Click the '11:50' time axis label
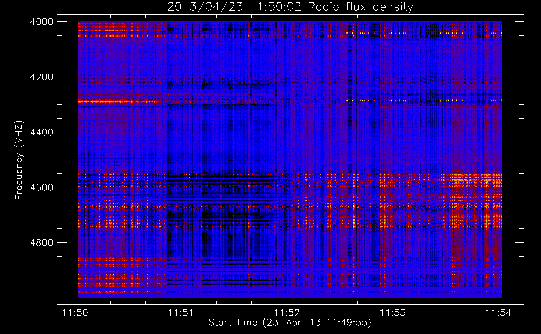This screenshot has height=334, width=541. click(x=75, y=313)
